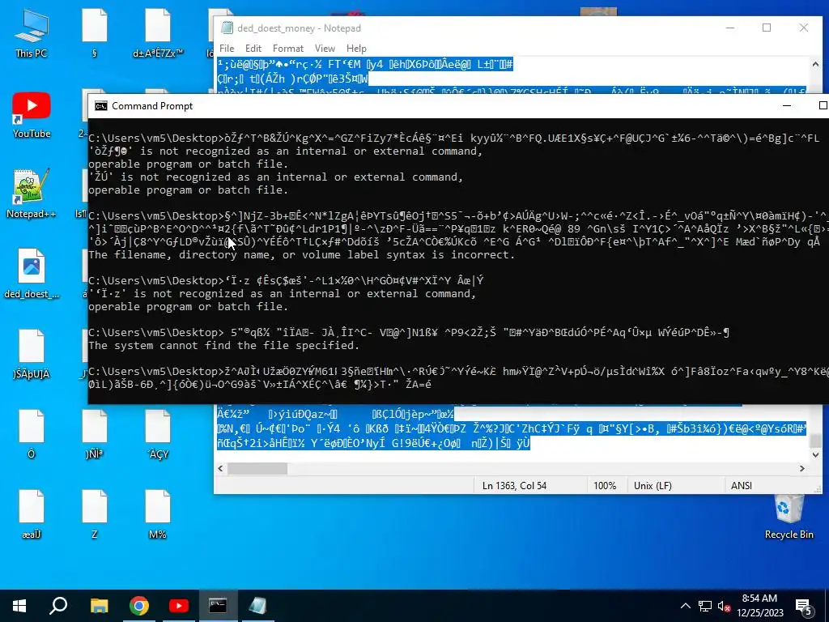829x622 pixels.
Task: Launch Notepad++ from the desktop
Action: click(32, 194)
